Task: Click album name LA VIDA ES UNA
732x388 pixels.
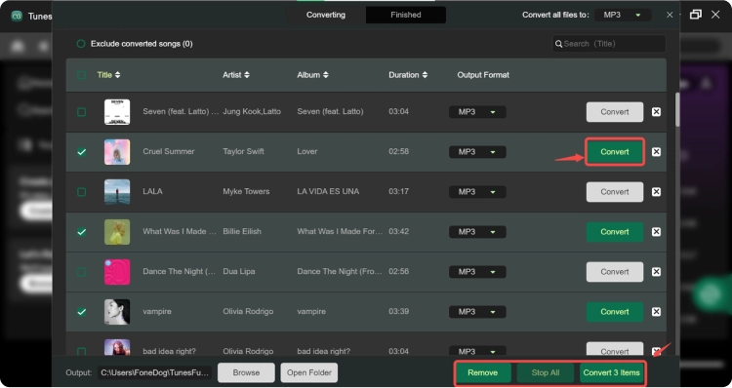Action: click(328, 191)
